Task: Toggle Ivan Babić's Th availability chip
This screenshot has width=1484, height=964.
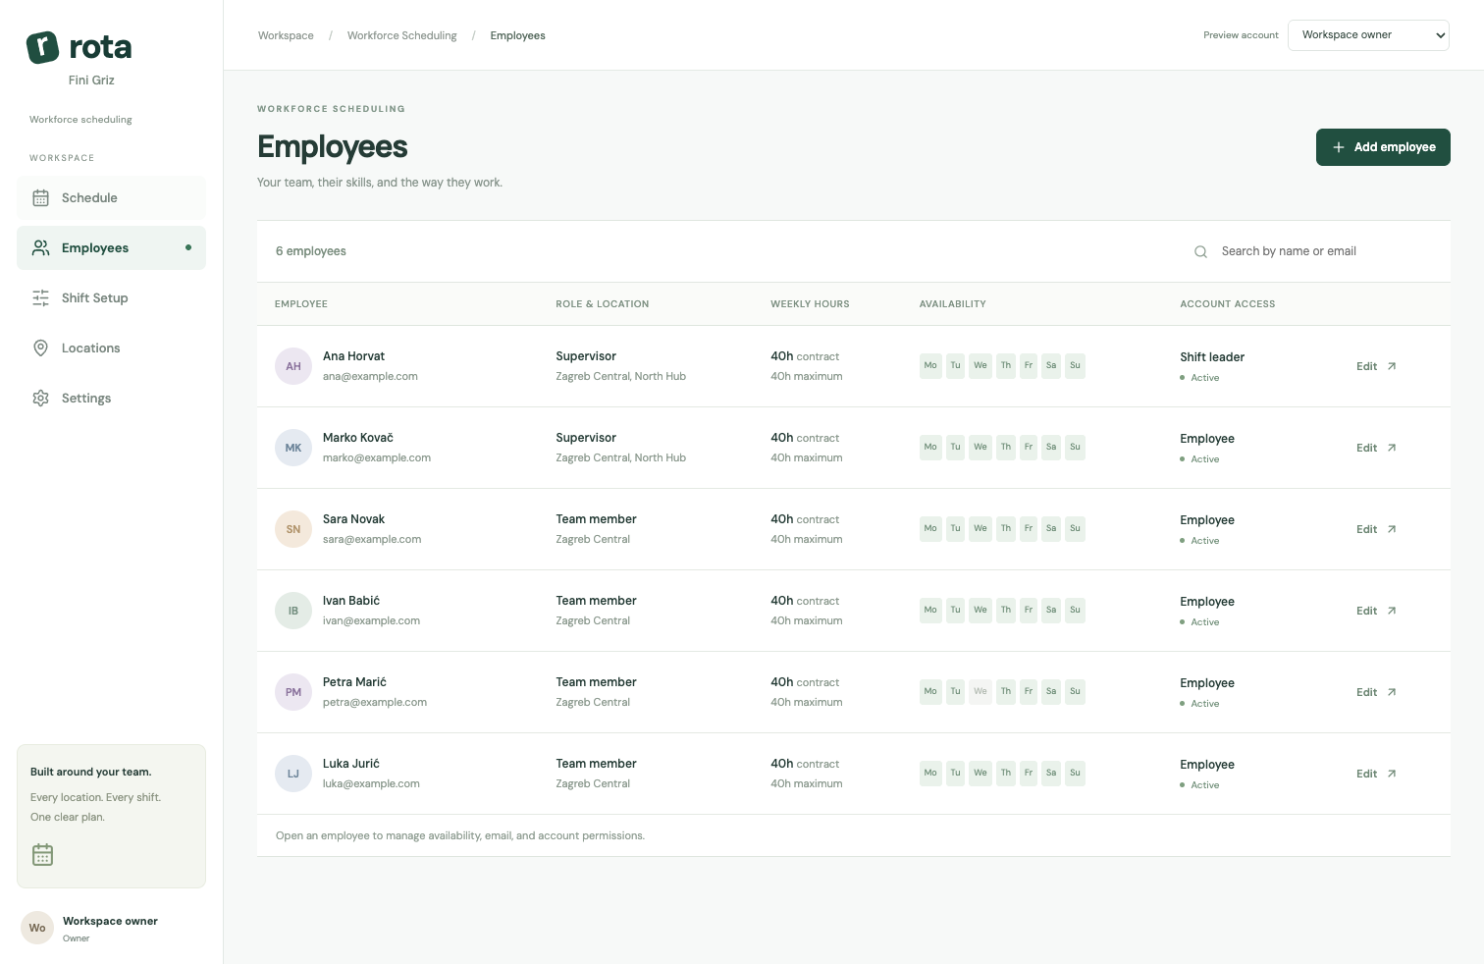Action: [1006, 610]
